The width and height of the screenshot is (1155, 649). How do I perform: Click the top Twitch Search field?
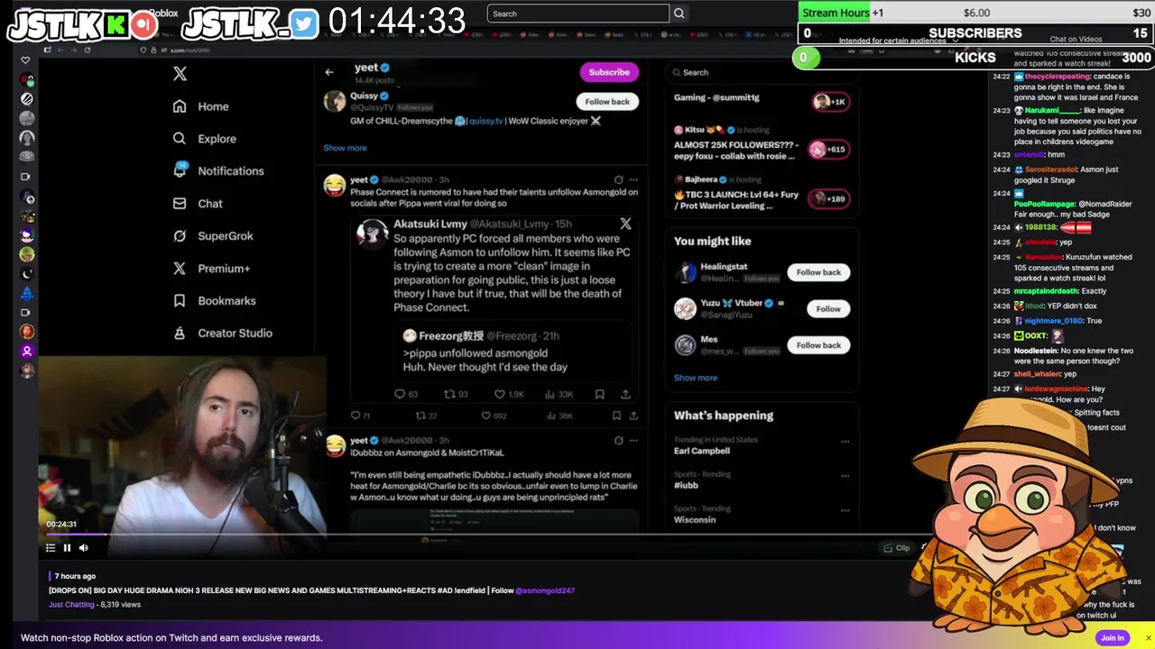[x=578, y=14]
